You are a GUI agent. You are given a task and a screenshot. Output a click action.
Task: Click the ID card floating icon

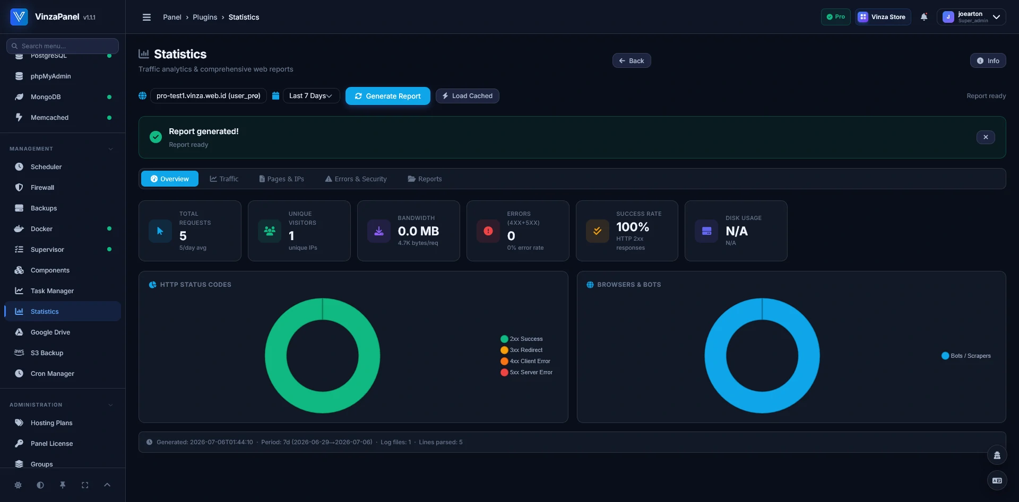tap(997, 481)
